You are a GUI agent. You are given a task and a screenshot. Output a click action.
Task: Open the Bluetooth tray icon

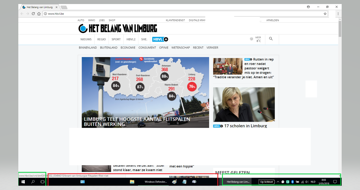292,182
